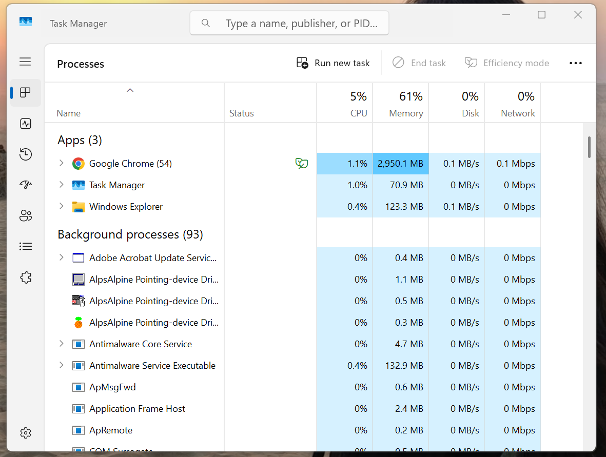Click the Efficiency mode button
The height and width of the screenshot is (457, 606).
point(506,63)
